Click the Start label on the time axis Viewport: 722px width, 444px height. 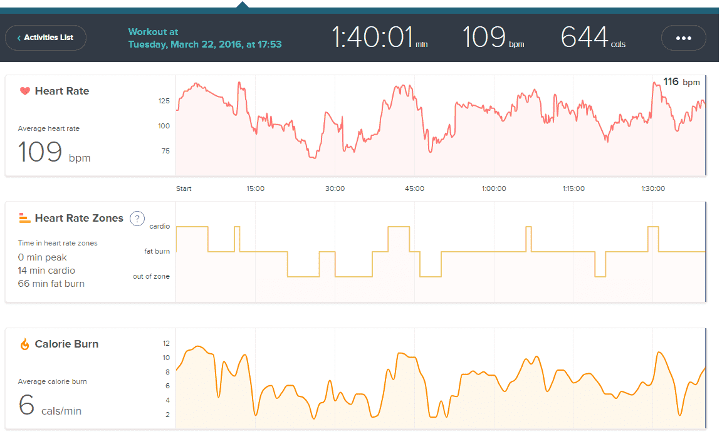(184, 188)
